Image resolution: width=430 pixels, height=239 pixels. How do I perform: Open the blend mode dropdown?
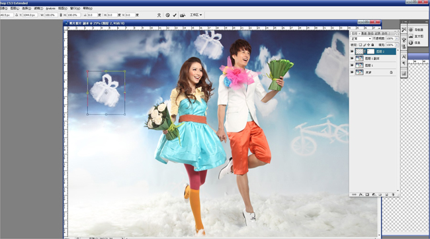[361, 38]
